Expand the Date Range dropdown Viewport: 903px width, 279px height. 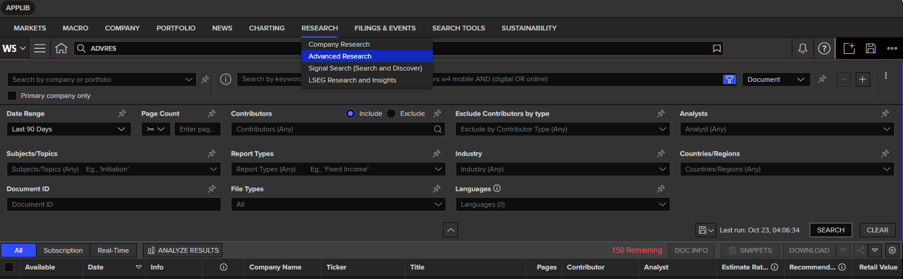pos(68,129)
